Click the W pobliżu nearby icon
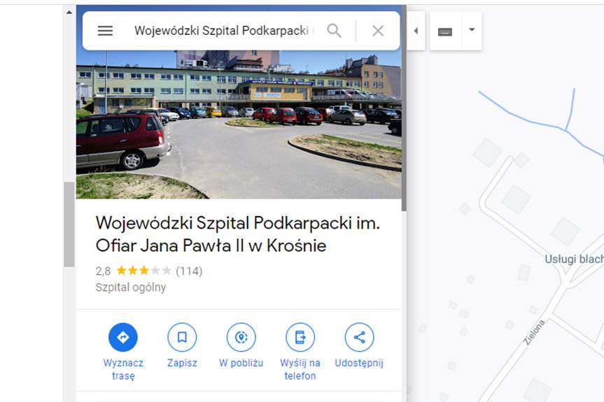 241,337
